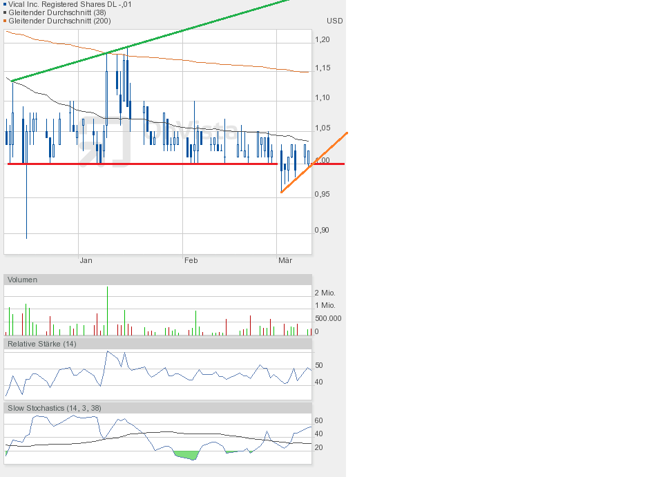
Task: Click the 1,20 price axis label
Action: [x=323, y=39]
